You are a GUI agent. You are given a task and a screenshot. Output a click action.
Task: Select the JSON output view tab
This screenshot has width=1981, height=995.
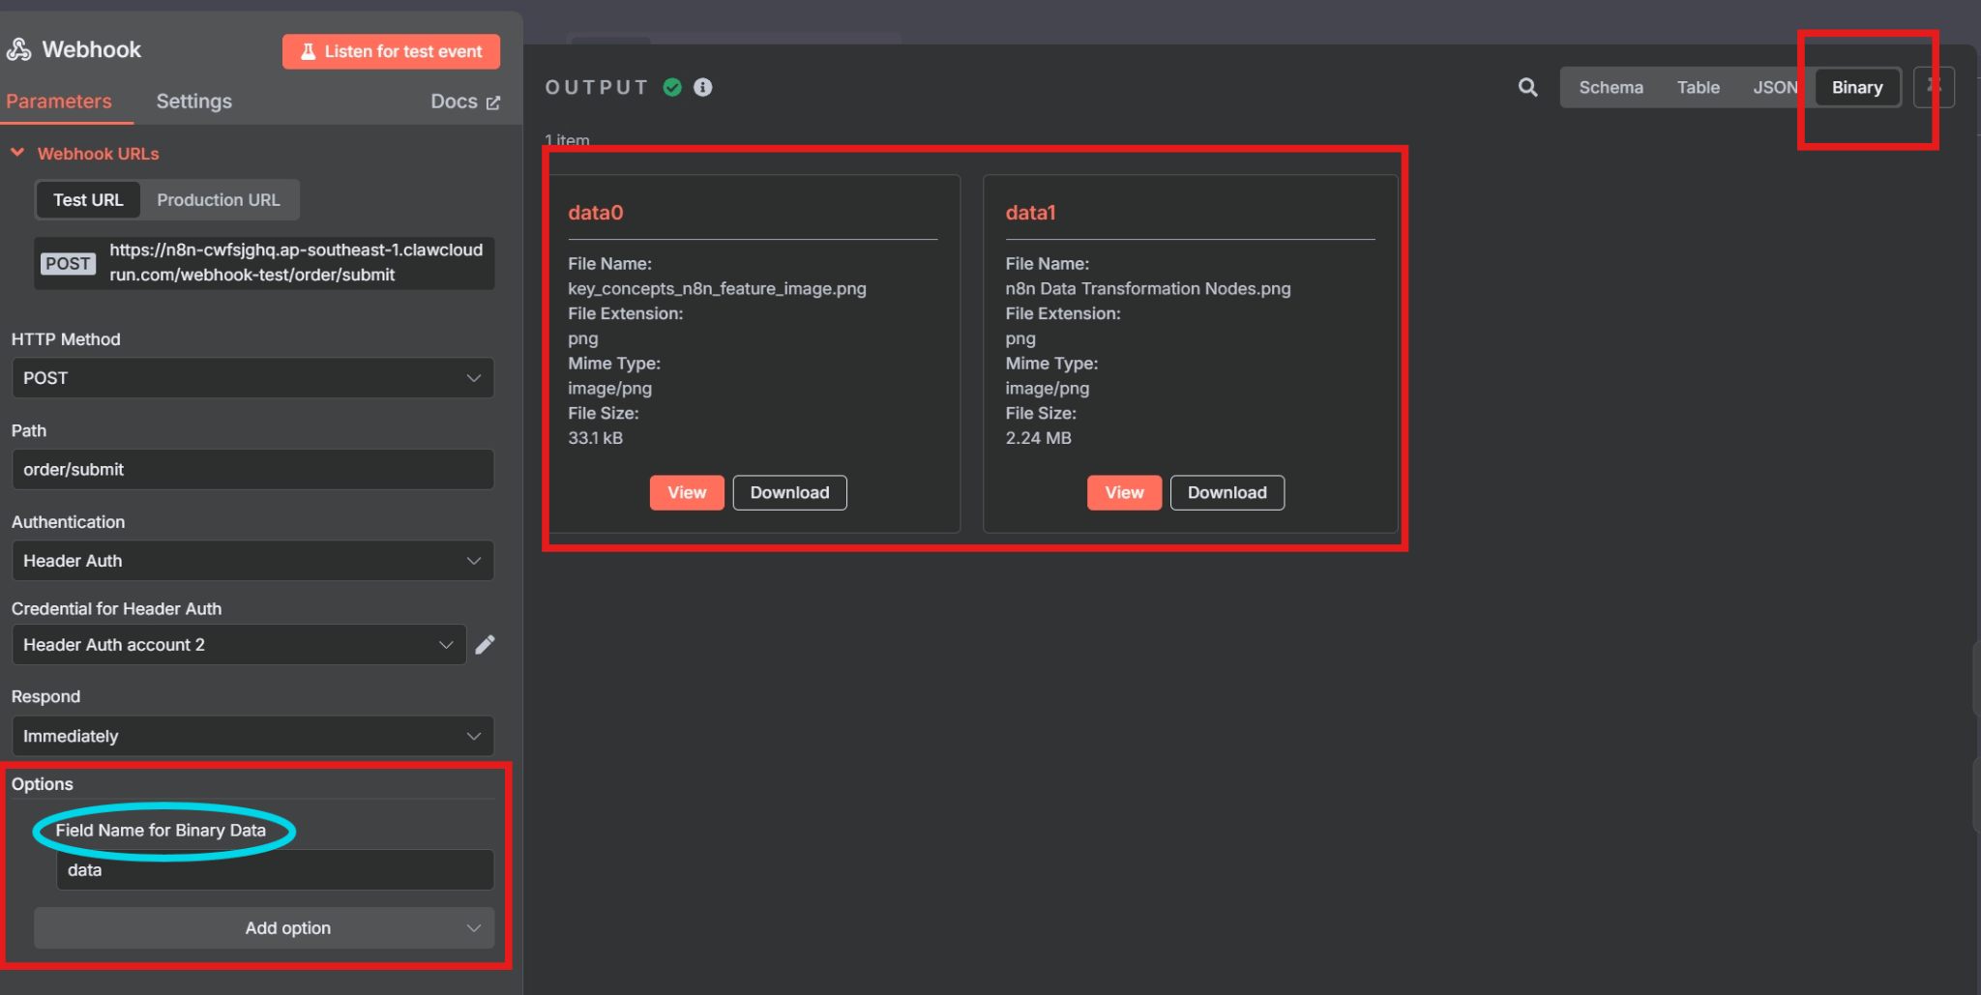(x=1774, y=87)
